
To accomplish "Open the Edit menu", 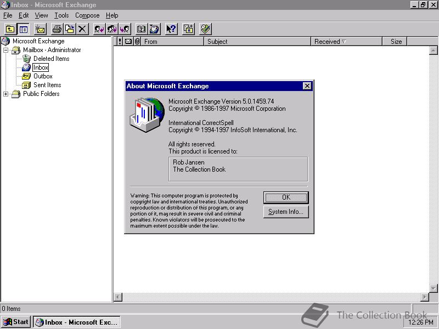I will pos(24,15).
